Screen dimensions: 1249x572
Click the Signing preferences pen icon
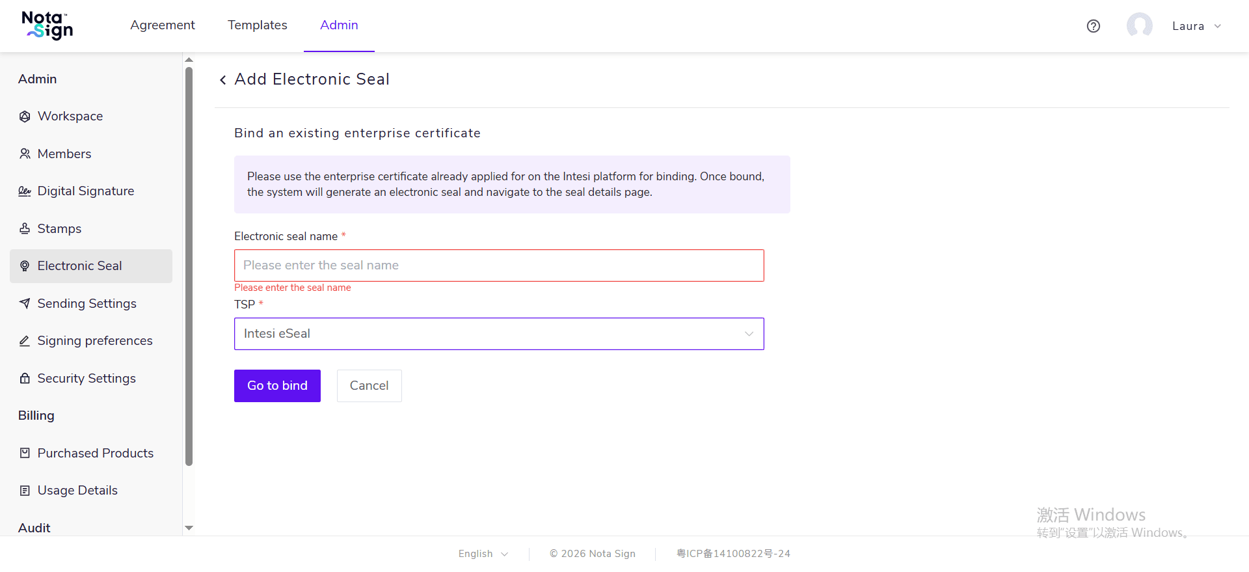tap(25, 341)
